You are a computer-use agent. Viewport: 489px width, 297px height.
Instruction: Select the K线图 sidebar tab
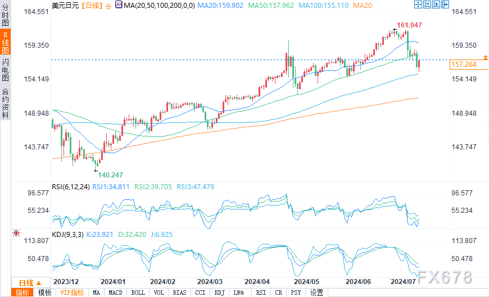pos(5,42)
